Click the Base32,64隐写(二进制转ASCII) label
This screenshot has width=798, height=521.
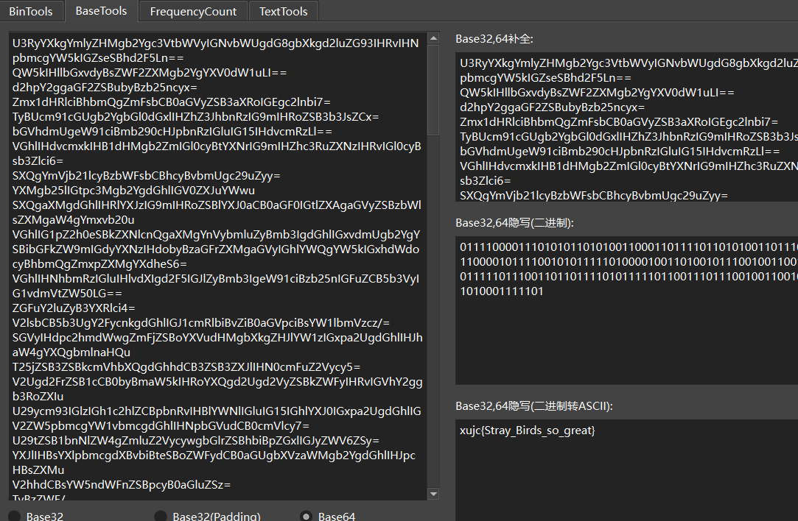(533, 405)
